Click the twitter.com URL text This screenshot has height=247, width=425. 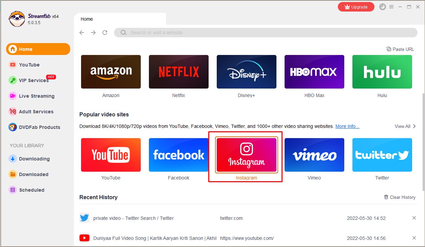(x=231, y=218)
